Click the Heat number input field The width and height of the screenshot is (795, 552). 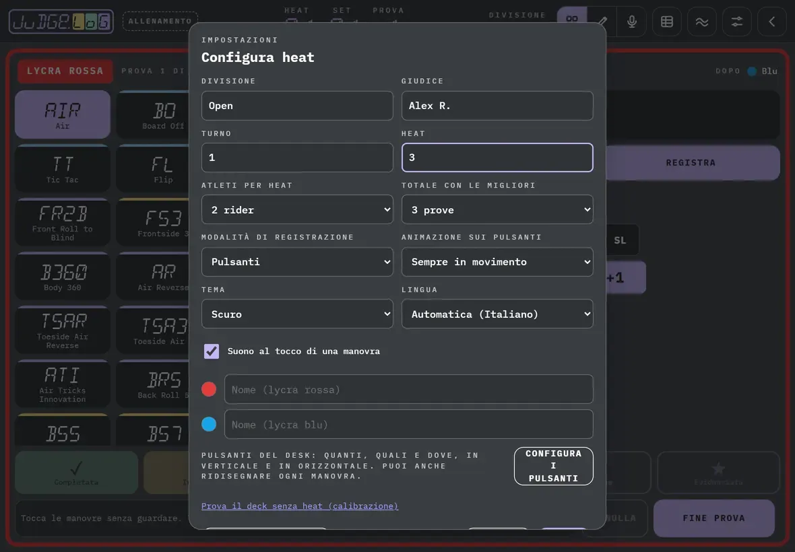click(497, 158)
